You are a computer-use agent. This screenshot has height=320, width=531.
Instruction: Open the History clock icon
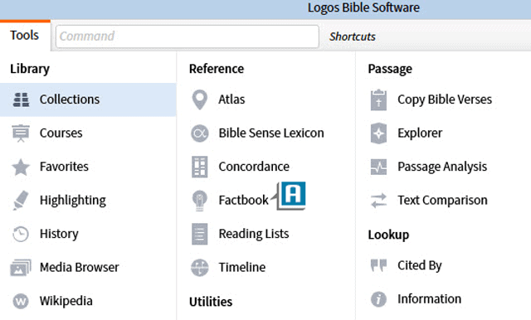point(21,234)
